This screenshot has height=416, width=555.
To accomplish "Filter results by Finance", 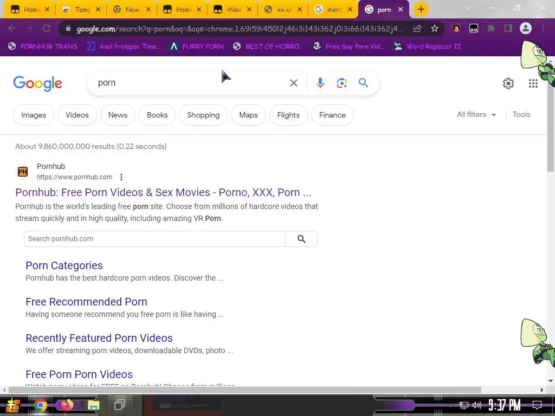I will [x=332, y=115].
